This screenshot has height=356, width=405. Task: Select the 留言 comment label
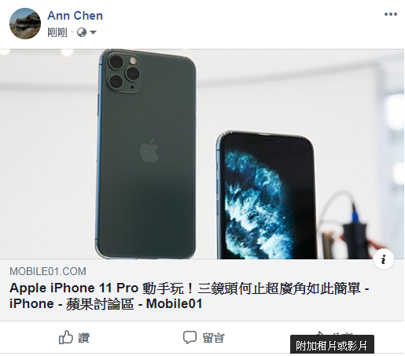pyautogui.click(x=214, y=338)
